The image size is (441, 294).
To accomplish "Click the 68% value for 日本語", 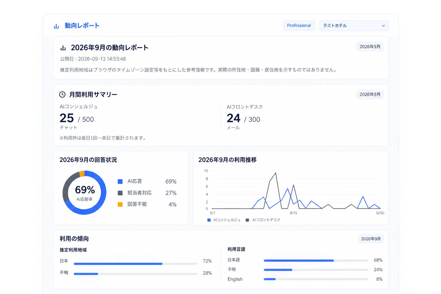I will [x=378, y=260].
